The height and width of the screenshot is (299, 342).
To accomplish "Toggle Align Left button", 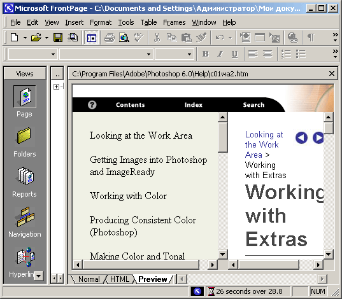I will [253, 54].
